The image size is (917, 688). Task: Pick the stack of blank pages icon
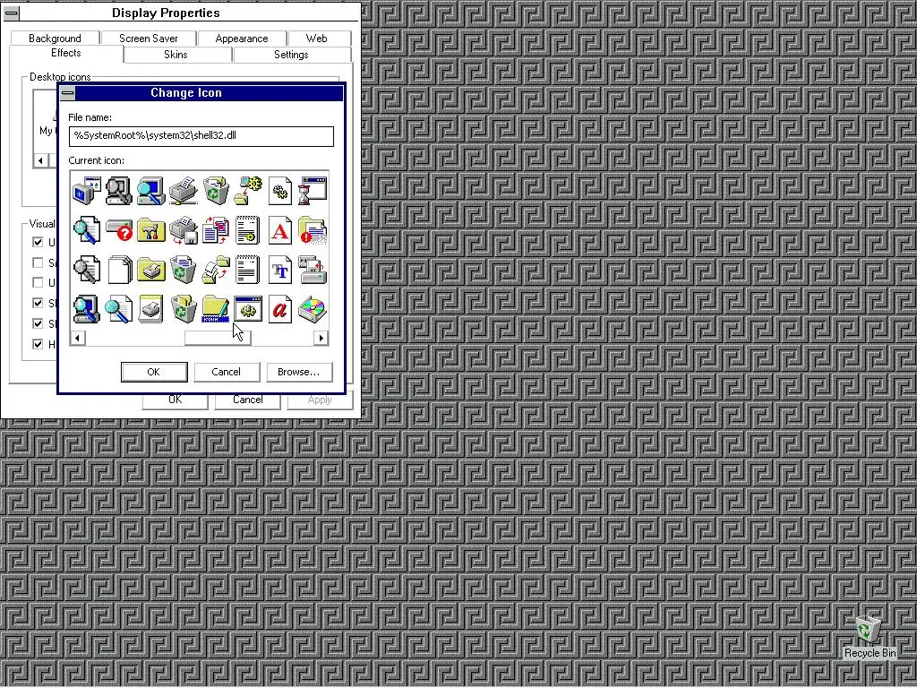coord(119,270)
